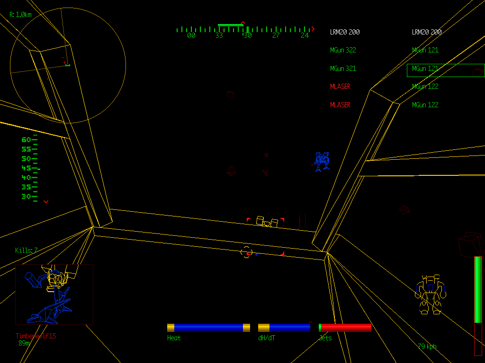Click the green player marker inside the radar
The width and height of the screenshot is (485, 363).
tap(68, 65)
